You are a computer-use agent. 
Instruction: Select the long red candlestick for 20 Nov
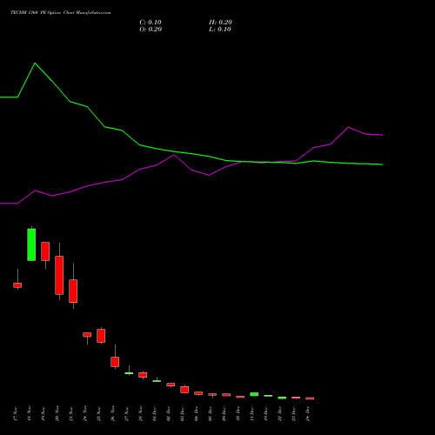click(59, 275)
